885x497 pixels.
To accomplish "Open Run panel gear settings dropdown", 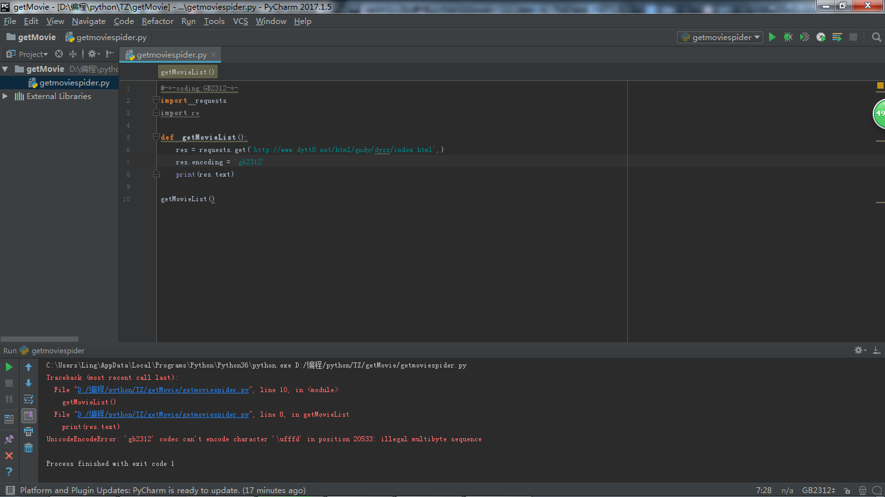I will (x=860, y=350).
